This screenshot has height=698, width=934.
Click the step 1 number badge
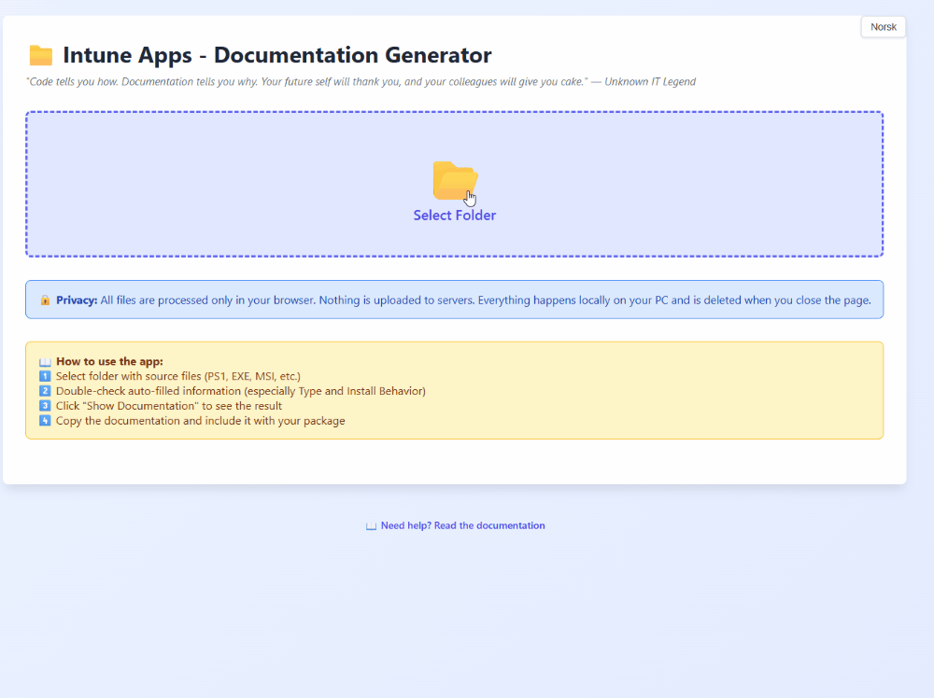coord(43,375)
